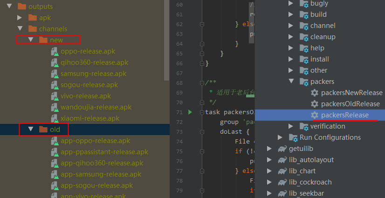Toggle fold marker at line 66
This screenshot has height=198, width=385.
point(202,63)
